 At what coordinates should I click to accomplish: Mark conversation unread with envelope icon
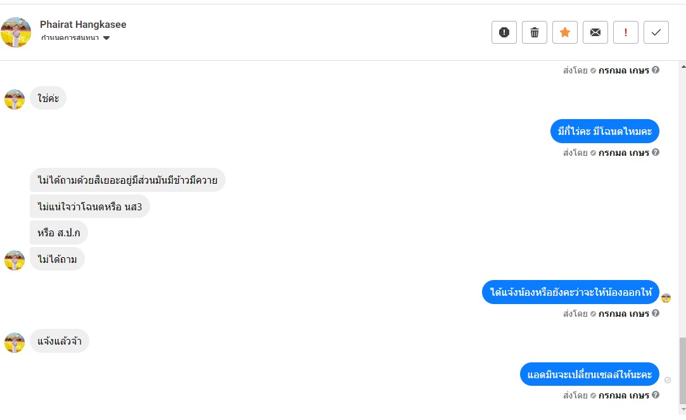(x=595, y=32)
